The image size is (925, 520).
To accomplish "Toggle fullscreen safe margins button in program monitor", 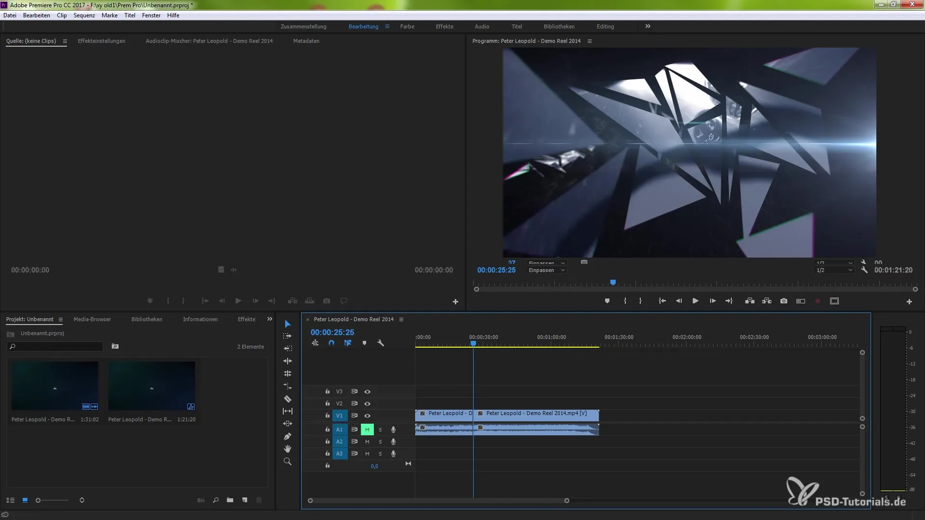I will coord(834,301).
